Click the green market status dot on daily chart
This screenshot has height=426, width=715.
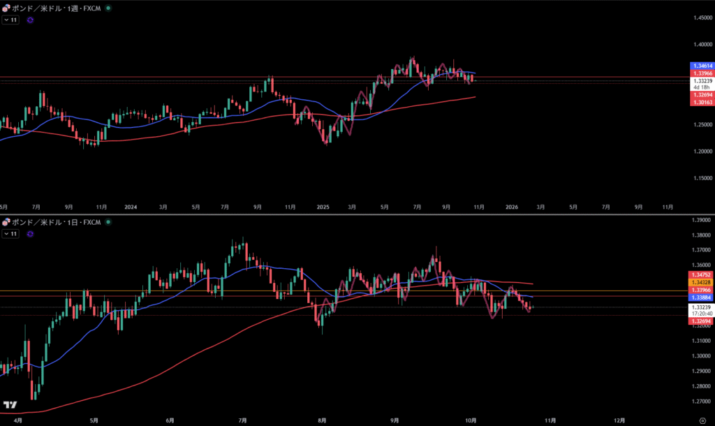coord(107,222)
